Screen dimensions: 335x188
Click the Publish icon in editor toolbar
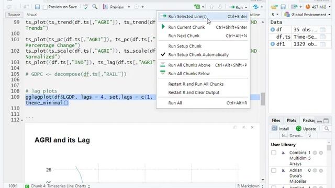coord(255,7)
